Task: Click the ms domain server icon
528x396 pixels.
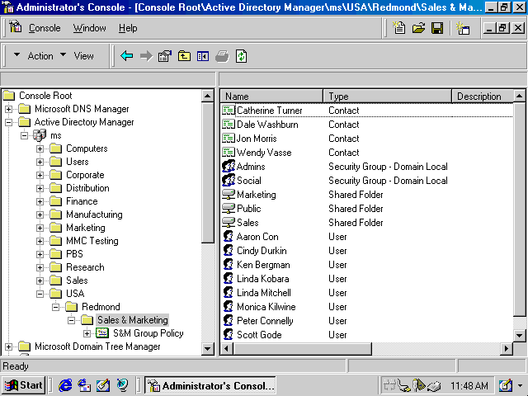Action: 40,135
